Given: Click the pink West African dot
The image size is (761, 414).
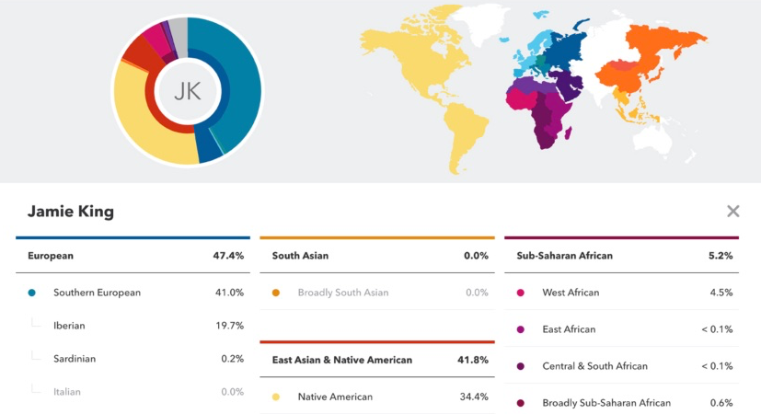Looking at the screenshot, I should (520, 293).
